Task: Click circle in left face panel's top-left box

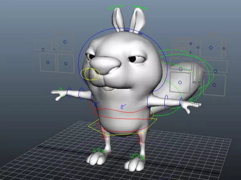Action: pyautogui.click(x=43, y=50)
